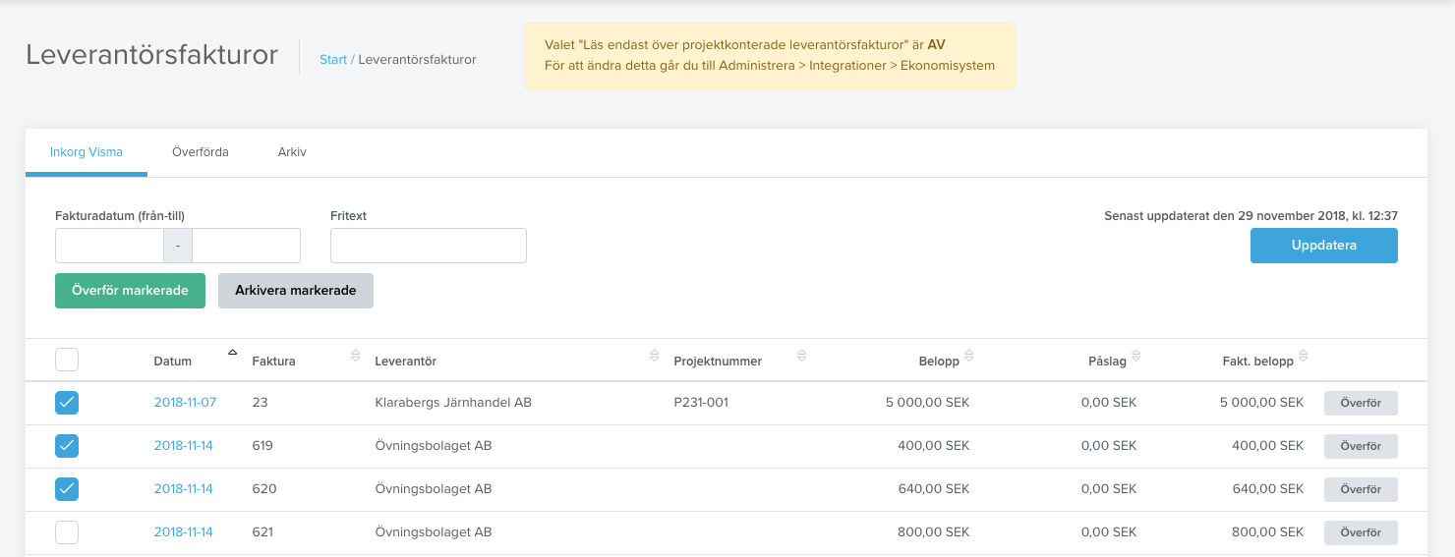Click Arkivera markerade button

click(295, 291)
